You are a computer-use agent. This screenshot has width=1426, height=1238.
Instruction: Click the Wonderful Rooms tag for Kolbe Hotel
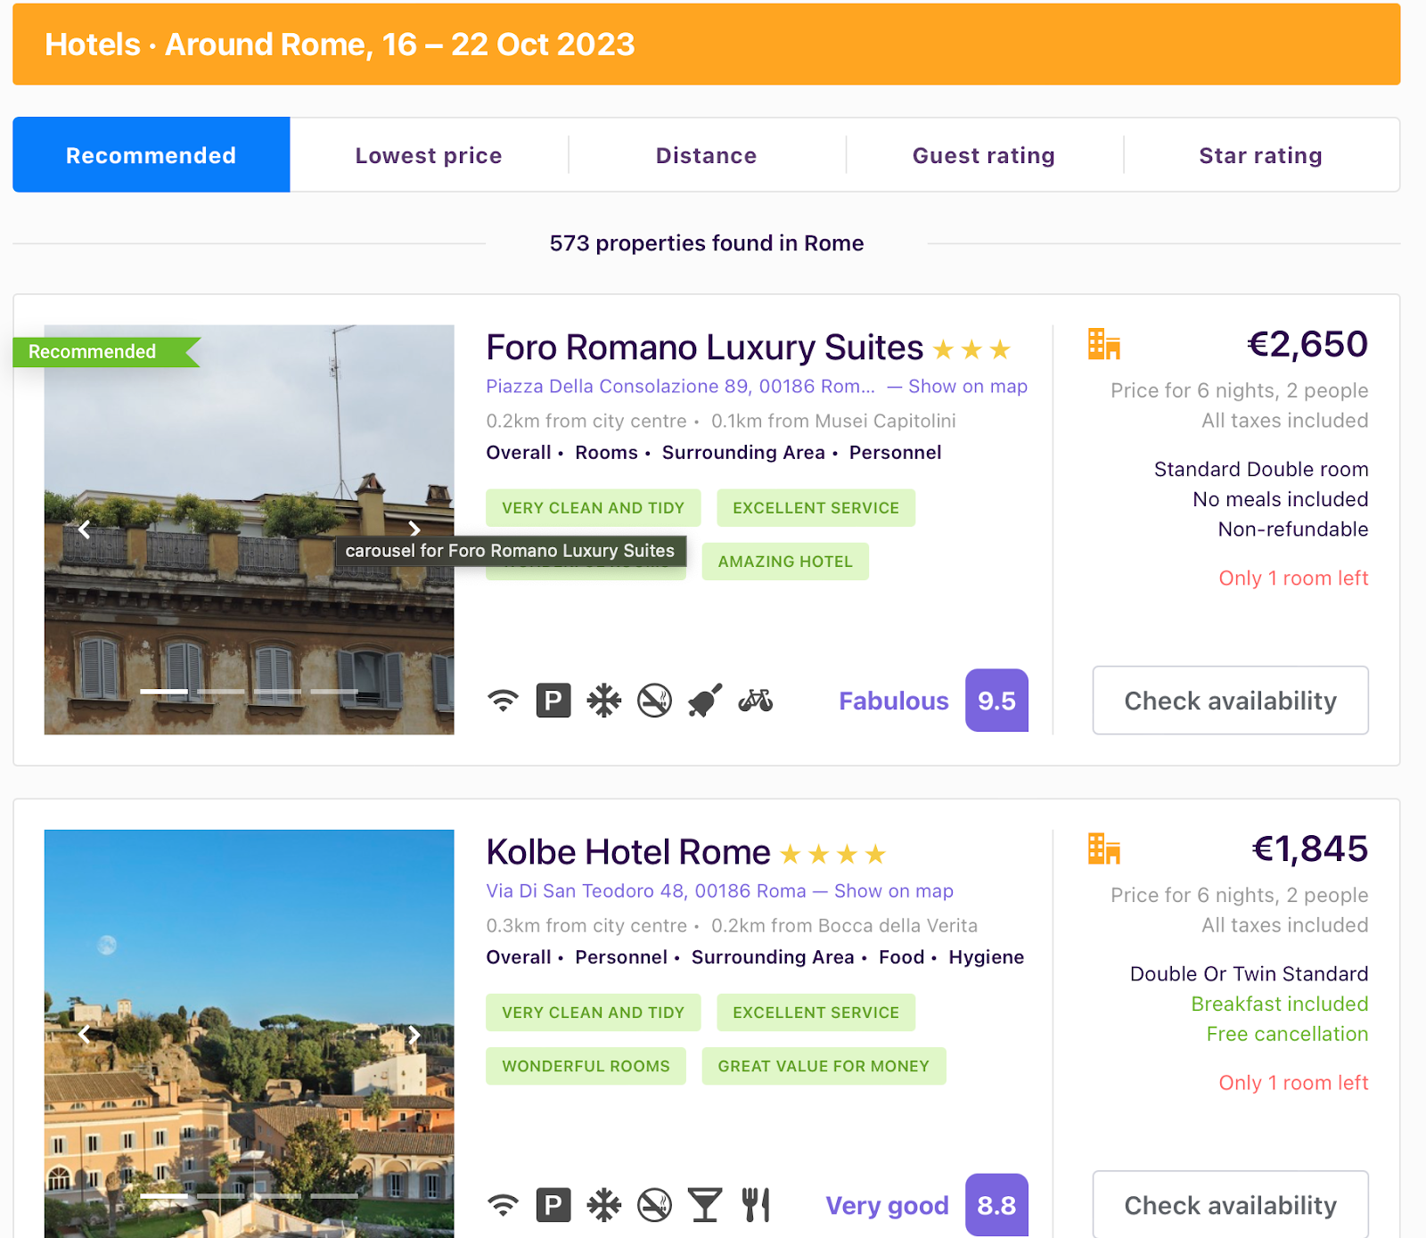pos(586,1066)
